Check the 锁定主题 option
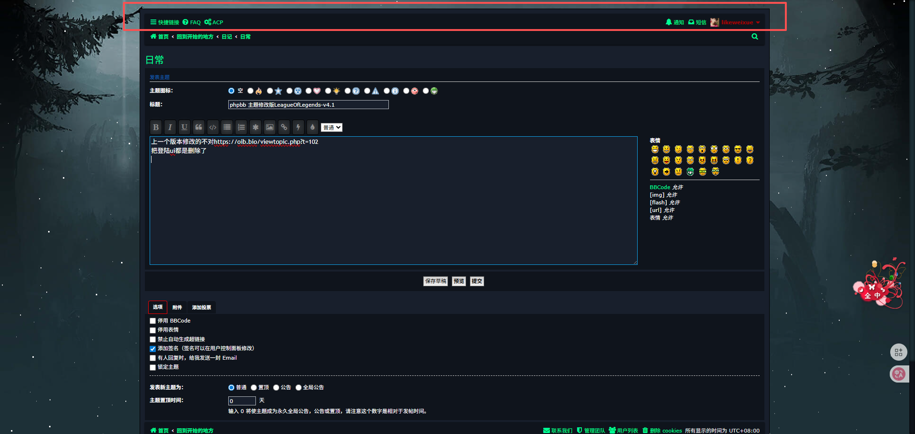The image size is (915, 434). click(153, 367)
